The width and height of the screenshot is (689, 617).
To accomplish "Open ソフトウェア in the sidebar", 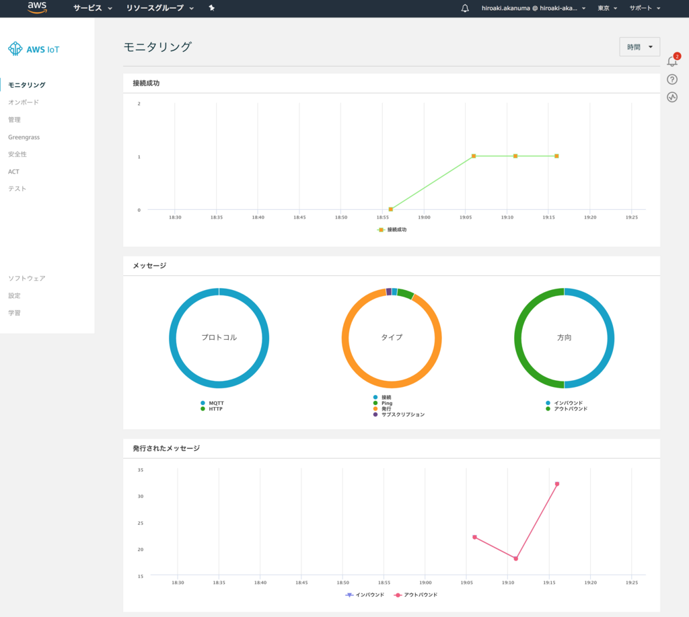I will coord(27,278).
